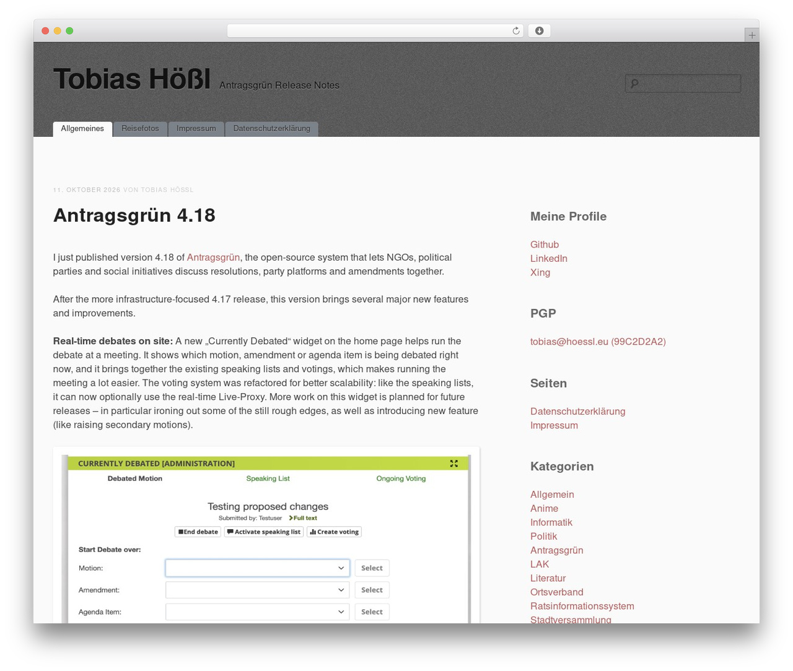Click the Create voting button
The height and width of the screenshot is (671, 793).
click(x=335, y=532)
